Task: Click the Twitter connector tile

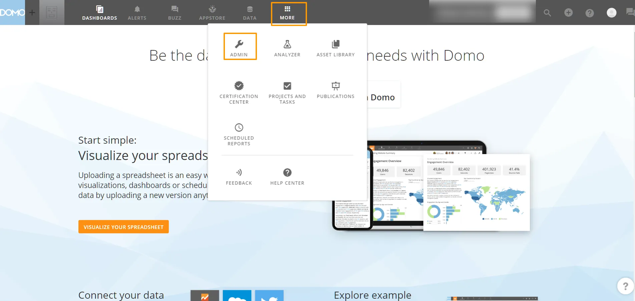Action: [269, 295]
